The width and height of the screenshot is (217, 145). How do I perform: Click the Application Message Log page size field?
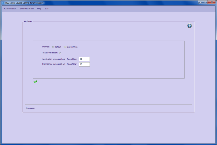84,59
